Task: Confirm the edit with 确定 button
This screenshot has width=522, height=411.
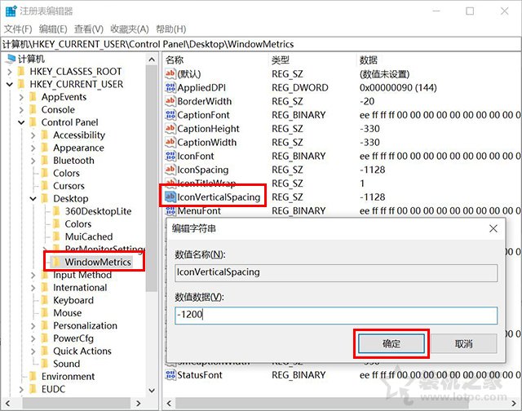Action: point(391,343)
